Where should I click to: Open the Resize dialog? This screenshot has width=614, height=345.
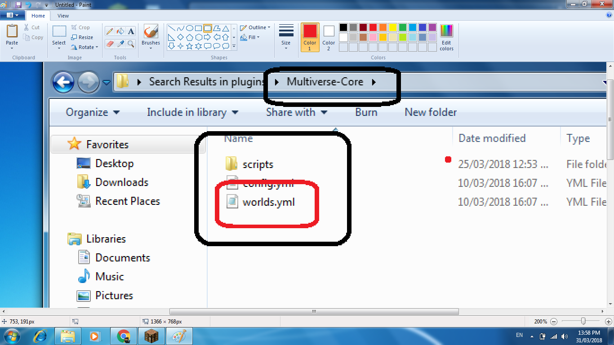[82, 37]
